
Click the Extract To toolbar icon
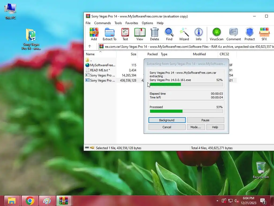[x=109, y=34]
